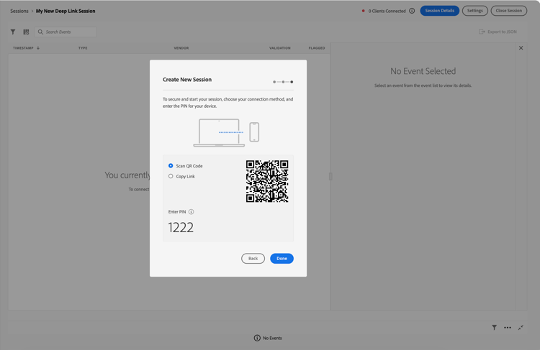The width and height of the screenshot is (540, 350).
Task: Click the panel splitter handle
Action: tap(330, 176)
